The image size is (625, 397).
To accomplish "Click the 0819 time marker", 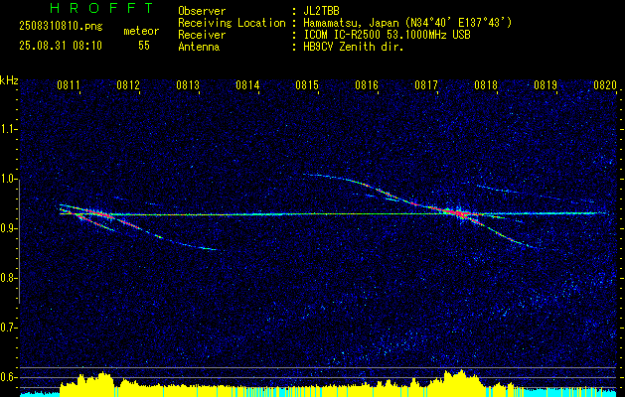I will point(546,85).
